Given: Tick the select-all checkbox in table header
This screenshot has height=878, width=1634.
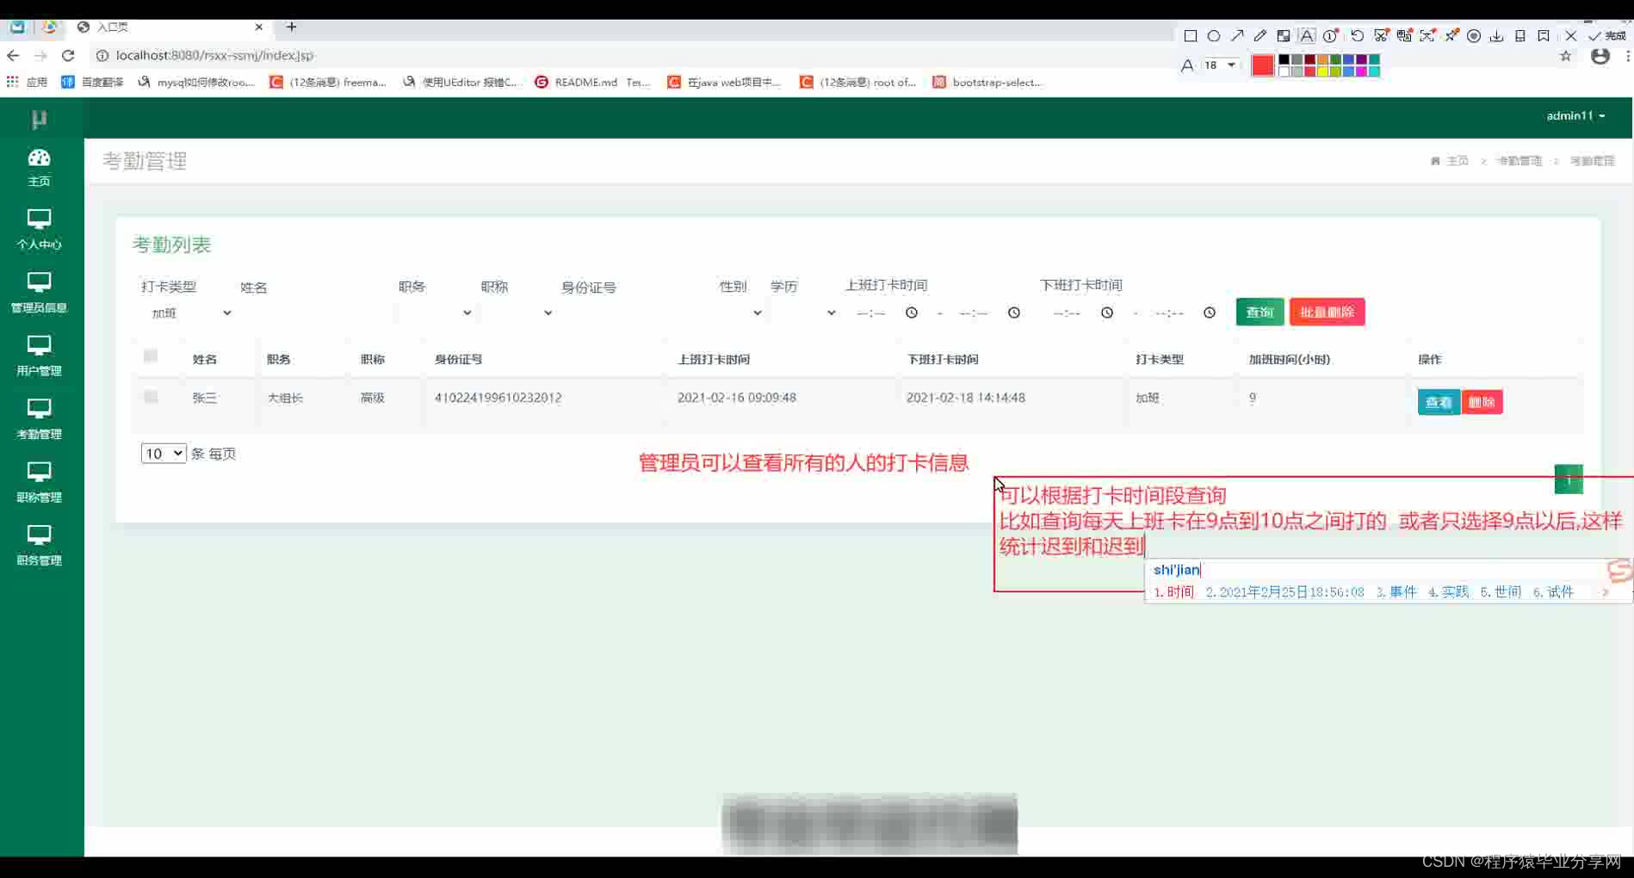Looking at the screenshot, I should click(151, 356).
